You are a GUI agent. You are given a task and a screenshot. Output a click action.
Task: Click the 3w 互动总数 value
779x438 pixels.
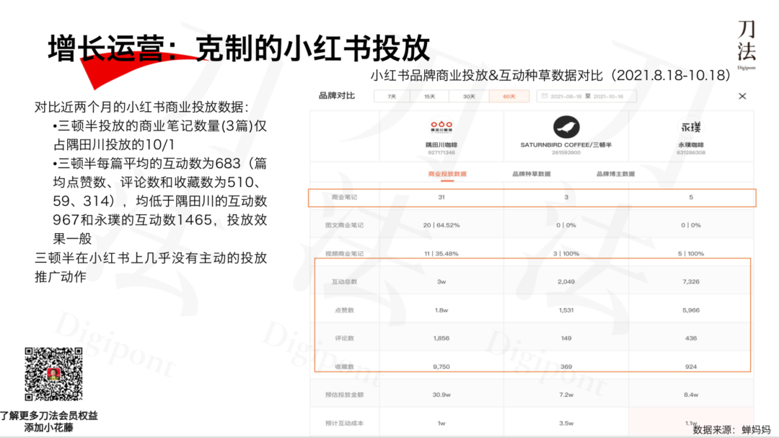[441, 282]
